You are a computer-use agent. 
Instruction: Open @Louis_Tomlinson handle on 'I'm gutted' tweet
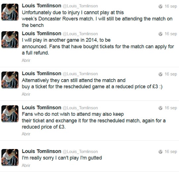(80, 152)
